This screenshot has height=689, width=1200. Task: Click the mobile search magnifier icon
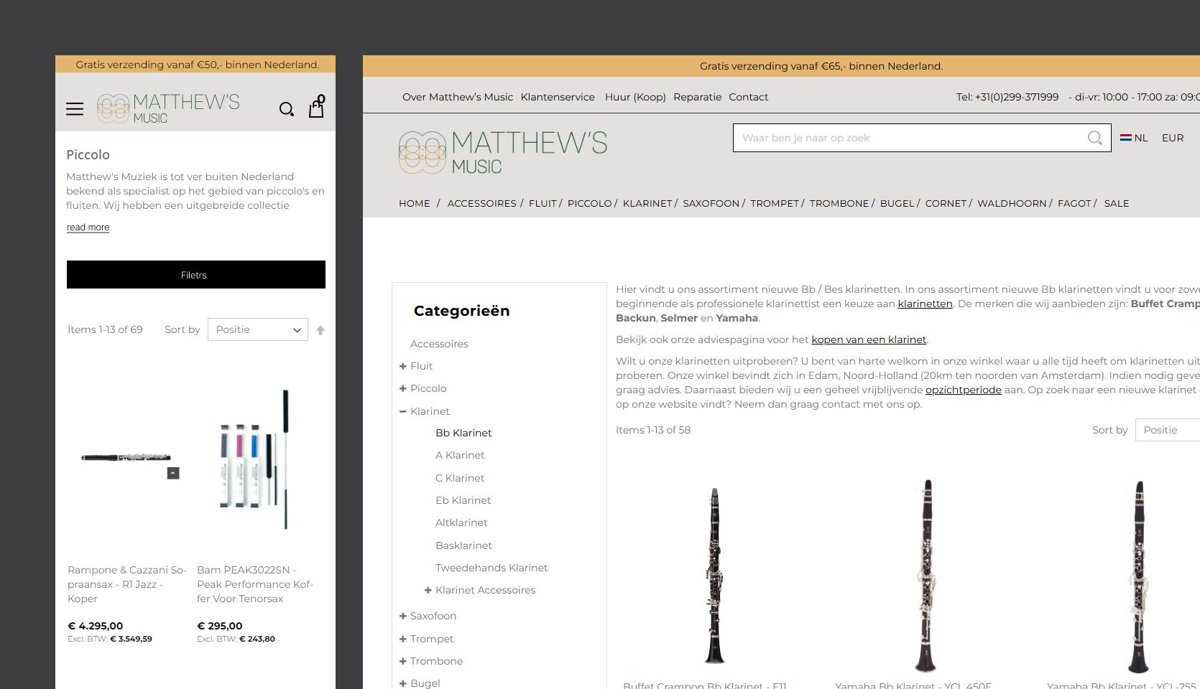pos(287,109)
